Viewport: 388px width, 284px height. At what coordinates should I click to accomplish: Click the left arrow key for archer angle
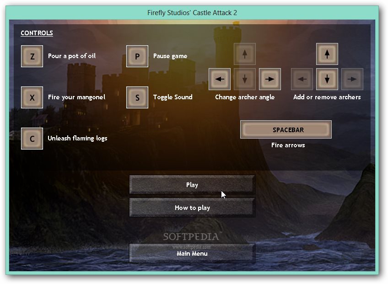tap(220, 79)
